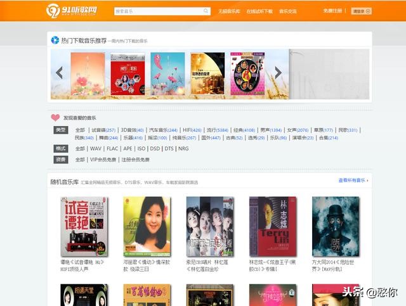Image resolution: width=406 pixels, height=306 pixels.
Task: Focus the music search box
Action: coord(162,11)
